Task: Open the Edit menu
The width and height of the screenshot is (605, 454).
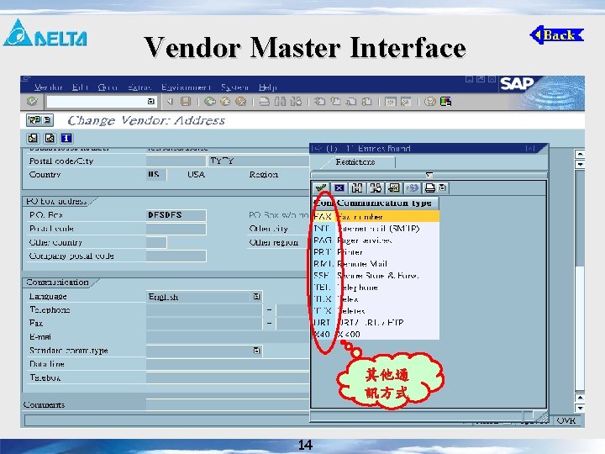Action: (81, 87)
